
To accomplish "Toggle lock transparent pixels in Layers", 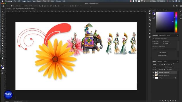I will point(156,70).
